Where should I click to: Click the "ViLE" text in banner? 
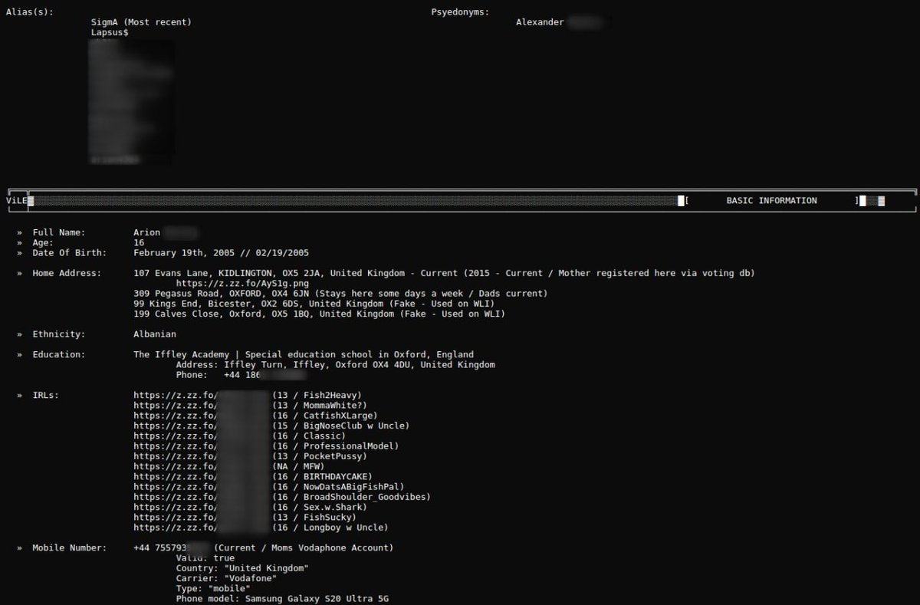click(x=16, y=201)
